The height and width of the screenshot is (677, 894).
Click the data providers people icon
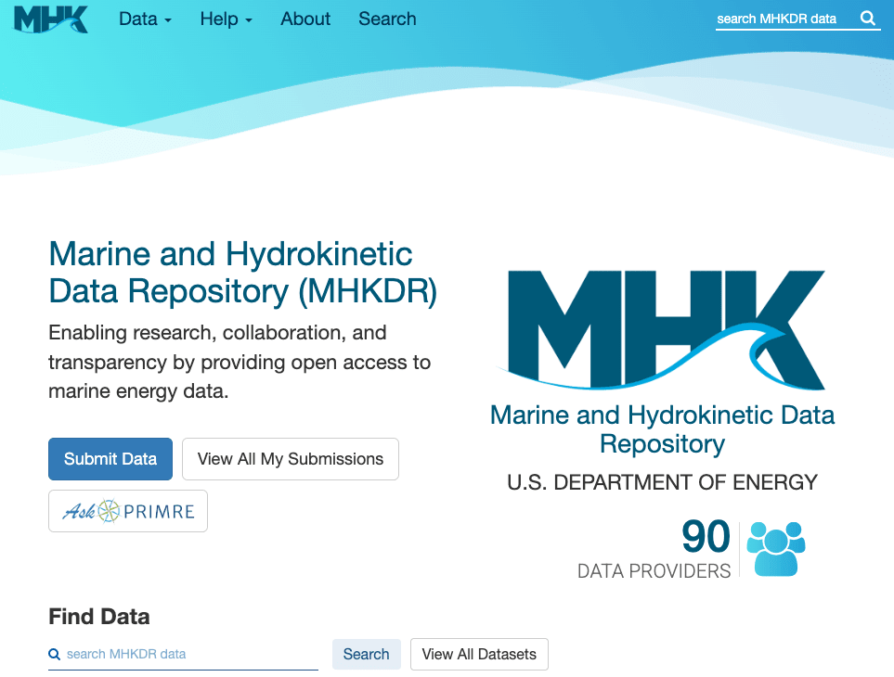coord(775,549)
